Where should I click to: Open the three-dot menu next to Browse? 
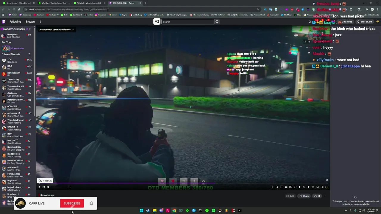coord(40,22)
